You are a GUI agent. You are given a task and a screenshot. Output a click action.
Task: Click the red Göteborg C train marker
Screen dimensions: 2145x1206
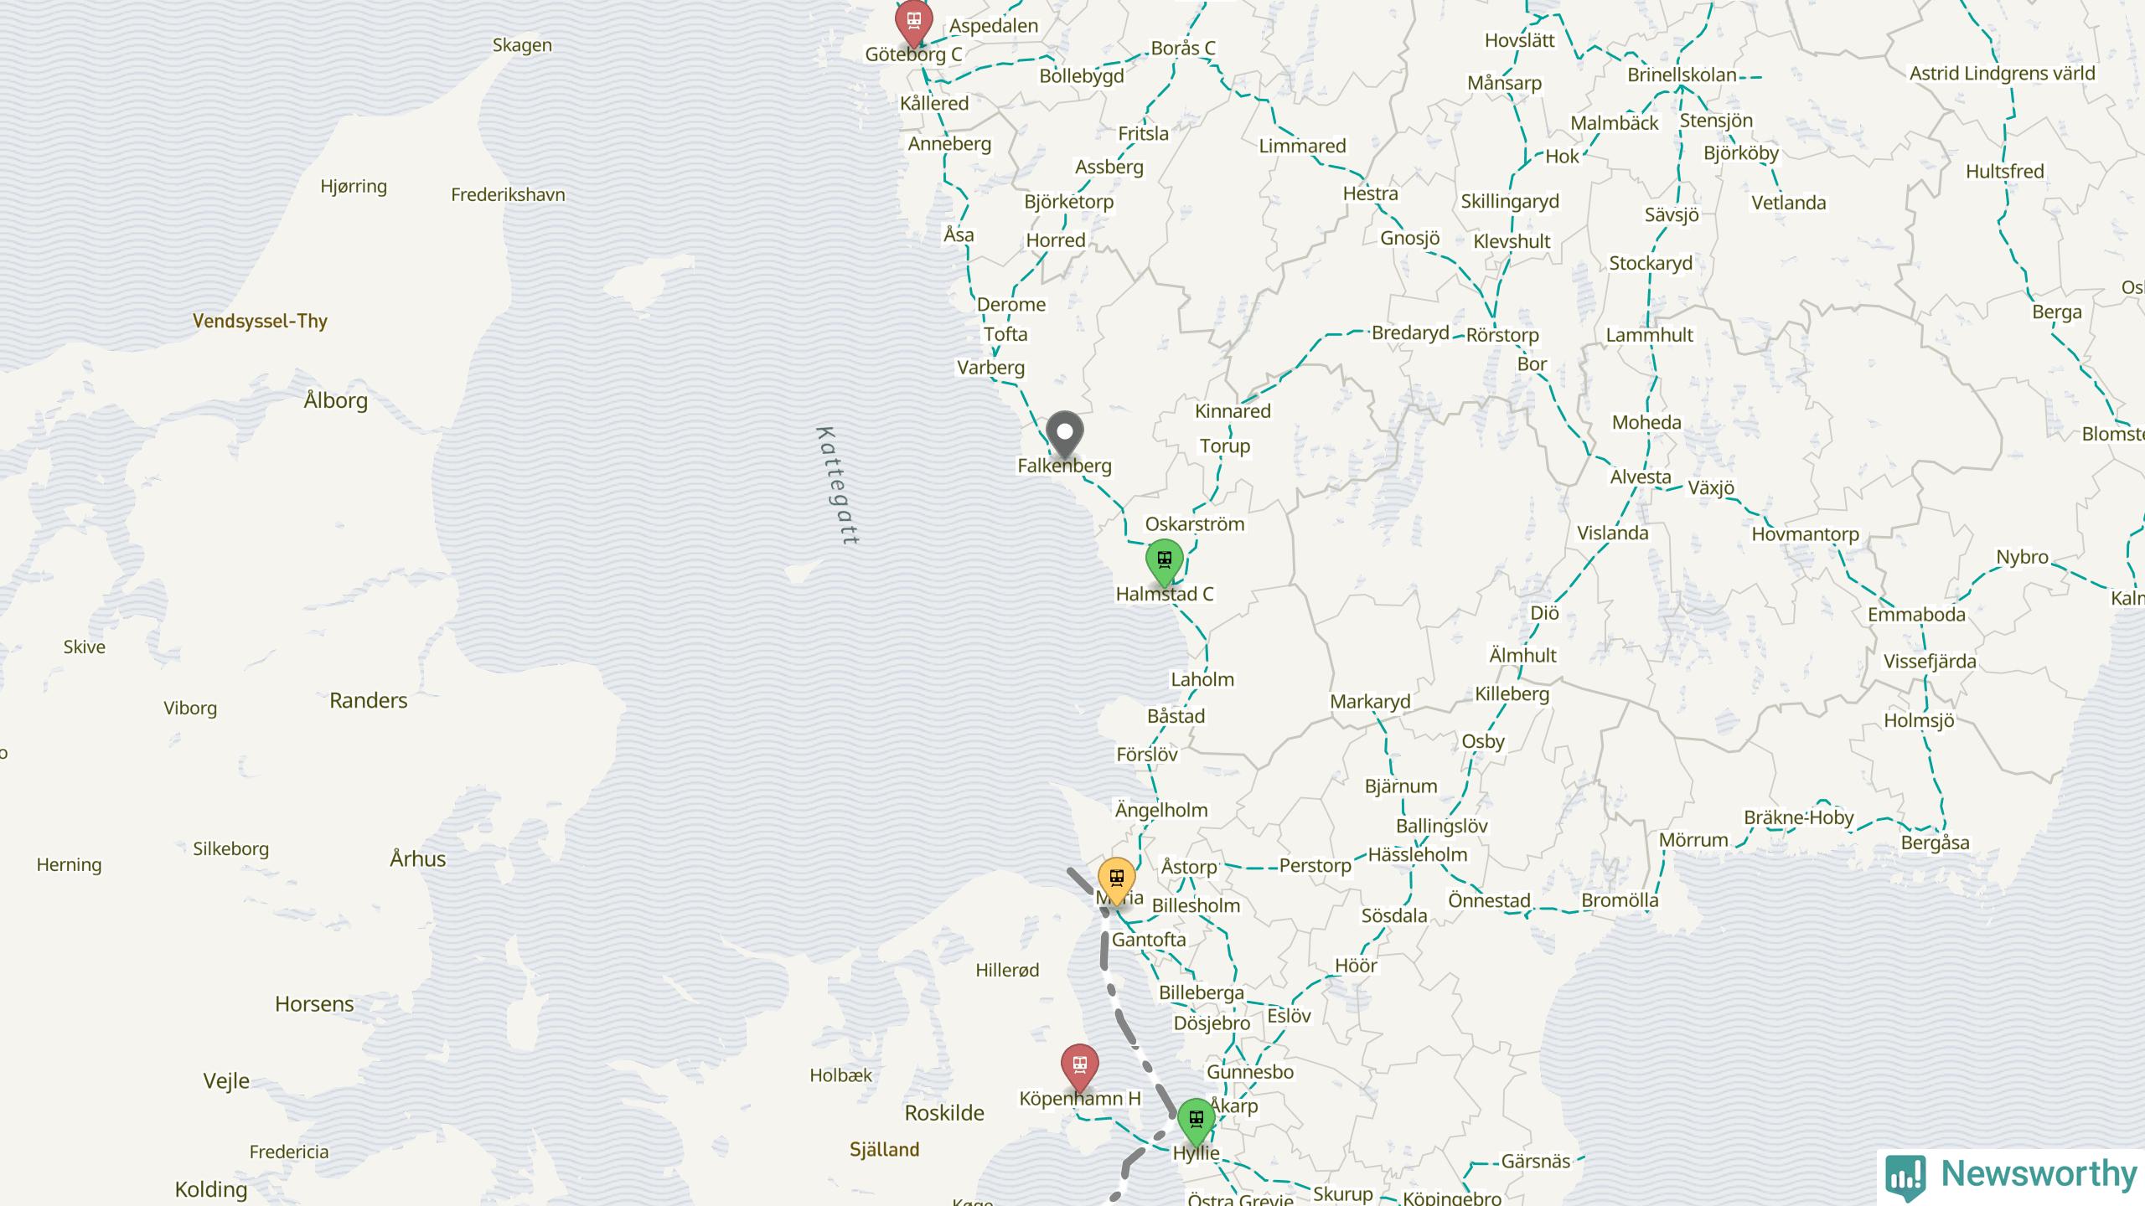click(x=913, y=22)
